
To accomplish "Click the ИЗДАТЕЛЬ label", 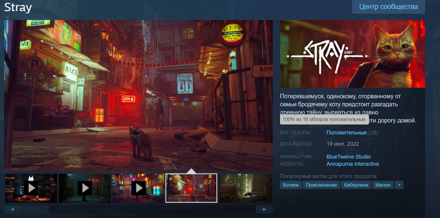I will point(292,164).
